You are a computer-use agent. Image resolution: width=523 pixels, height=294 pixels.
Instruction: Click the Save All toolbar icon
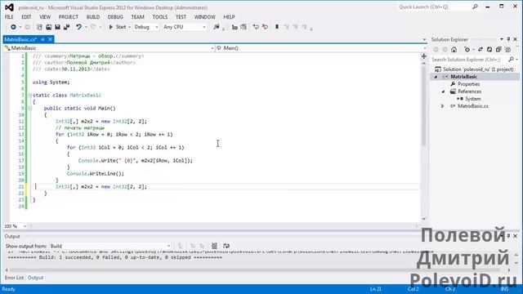66,27
